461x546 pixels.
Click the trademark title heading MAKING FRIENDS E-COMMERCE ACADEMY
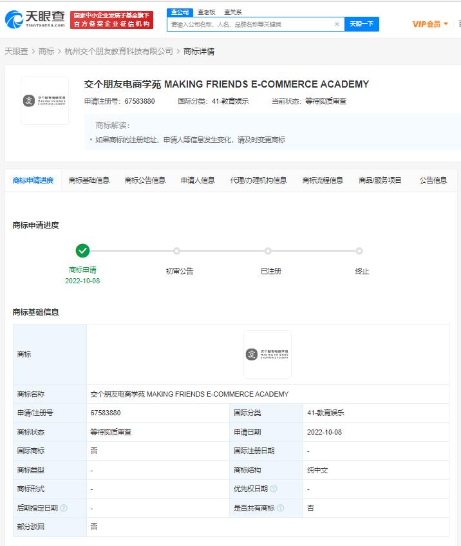pyautogui.click(x=227, y=84)
